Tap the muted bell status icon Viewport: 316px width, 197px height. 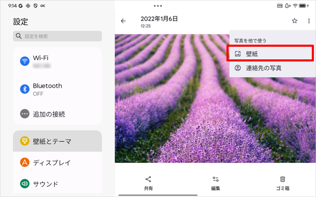point(288,6)
